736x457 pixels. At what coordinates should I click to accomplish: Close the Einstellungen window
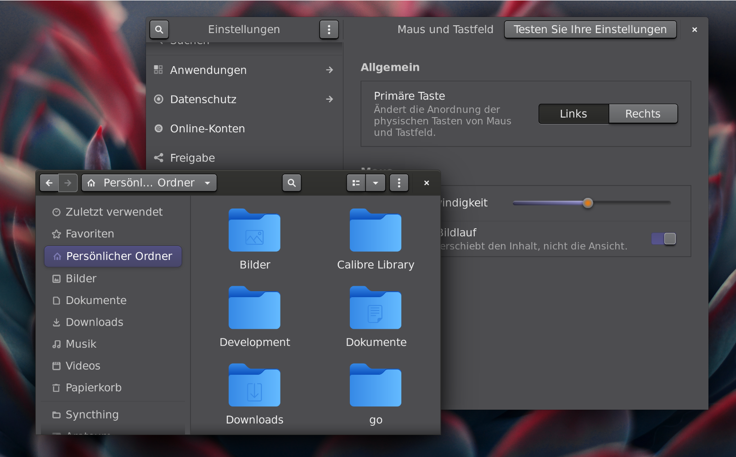coord(695,30)
